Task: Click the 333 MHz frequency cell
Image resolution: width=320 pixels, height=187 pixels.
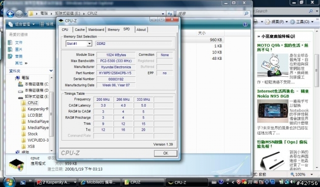Action: click(143, 100)
